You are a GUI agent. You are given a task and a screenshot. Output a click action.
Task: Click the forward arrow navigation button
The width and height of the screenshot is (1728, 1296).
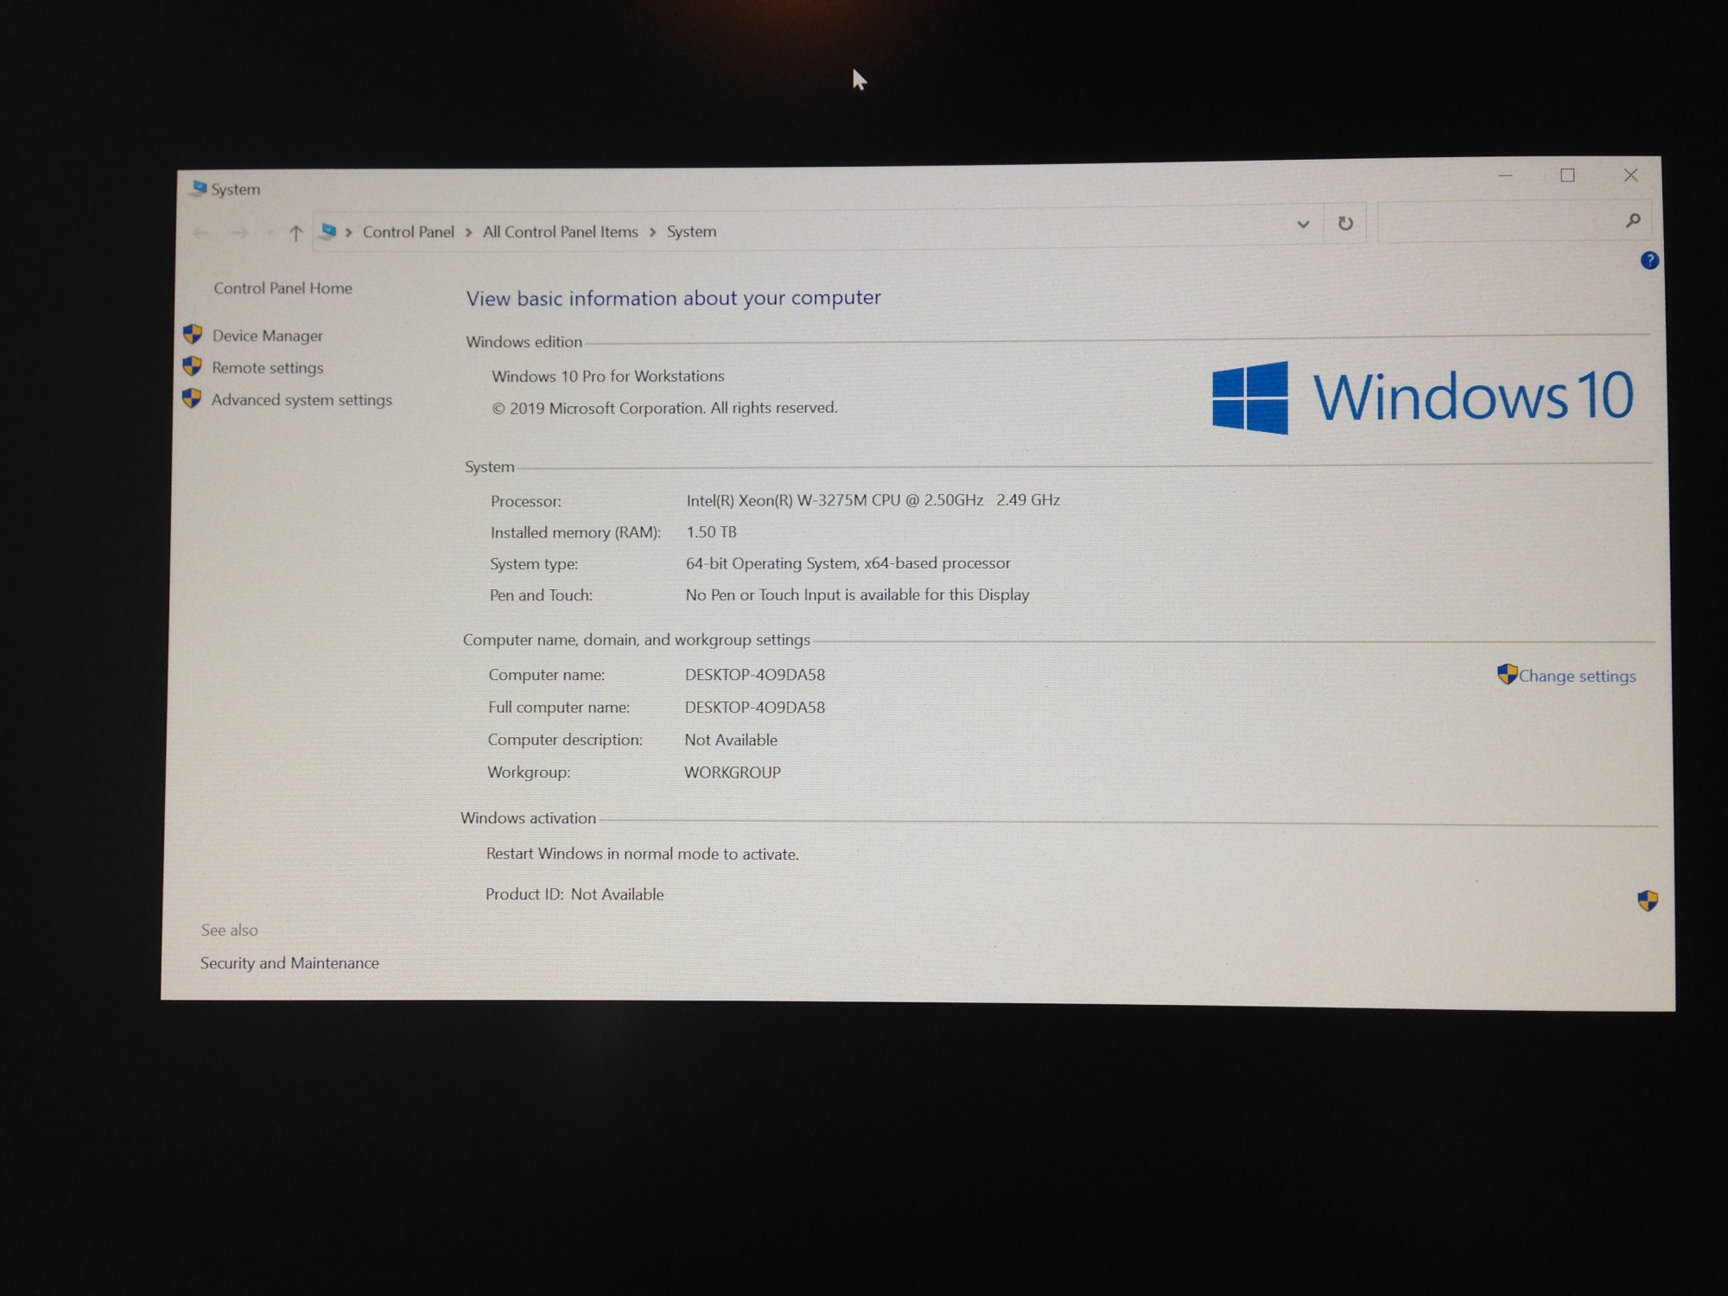[x=240, y=233]
